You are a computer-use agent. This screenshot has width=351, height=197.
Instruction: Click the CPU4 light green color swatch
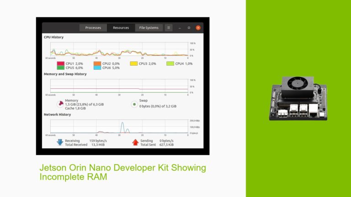tap(170, 64)
